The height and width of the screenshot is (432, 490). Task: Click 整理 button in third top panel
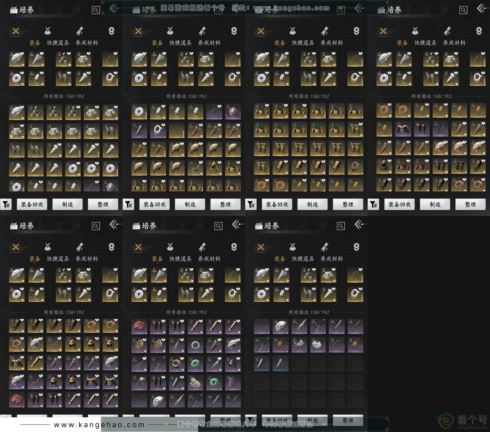348,205
